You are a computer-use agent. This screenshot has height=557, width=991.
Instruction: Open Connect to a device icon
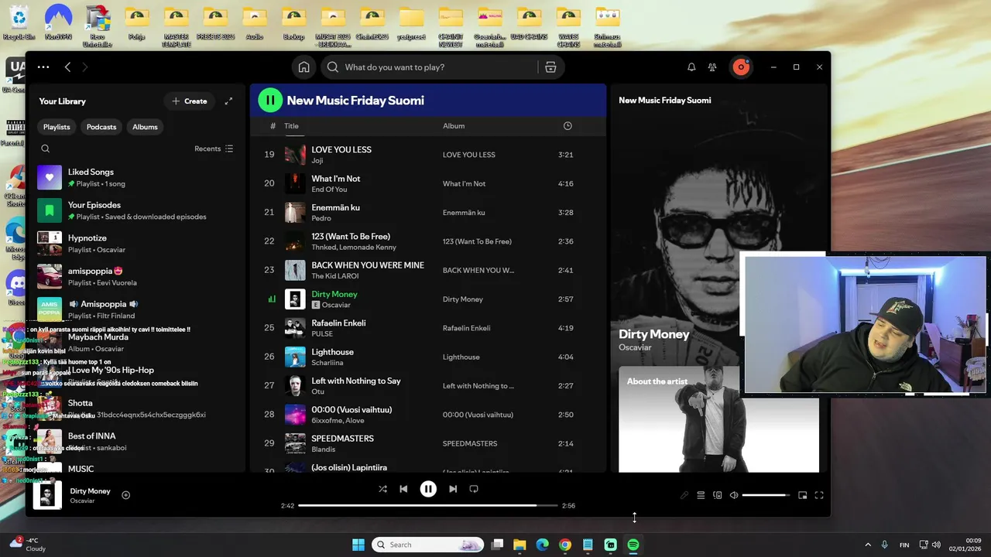click(717, 495)
